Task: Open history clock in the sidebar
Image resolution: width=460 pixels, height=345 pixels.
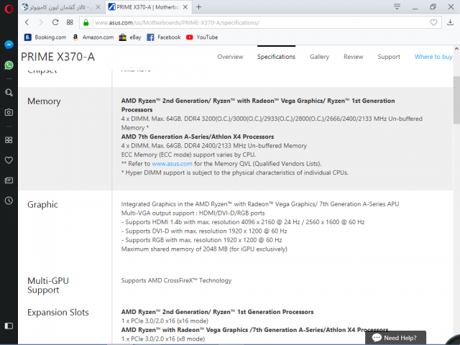Action: point(9,201)
